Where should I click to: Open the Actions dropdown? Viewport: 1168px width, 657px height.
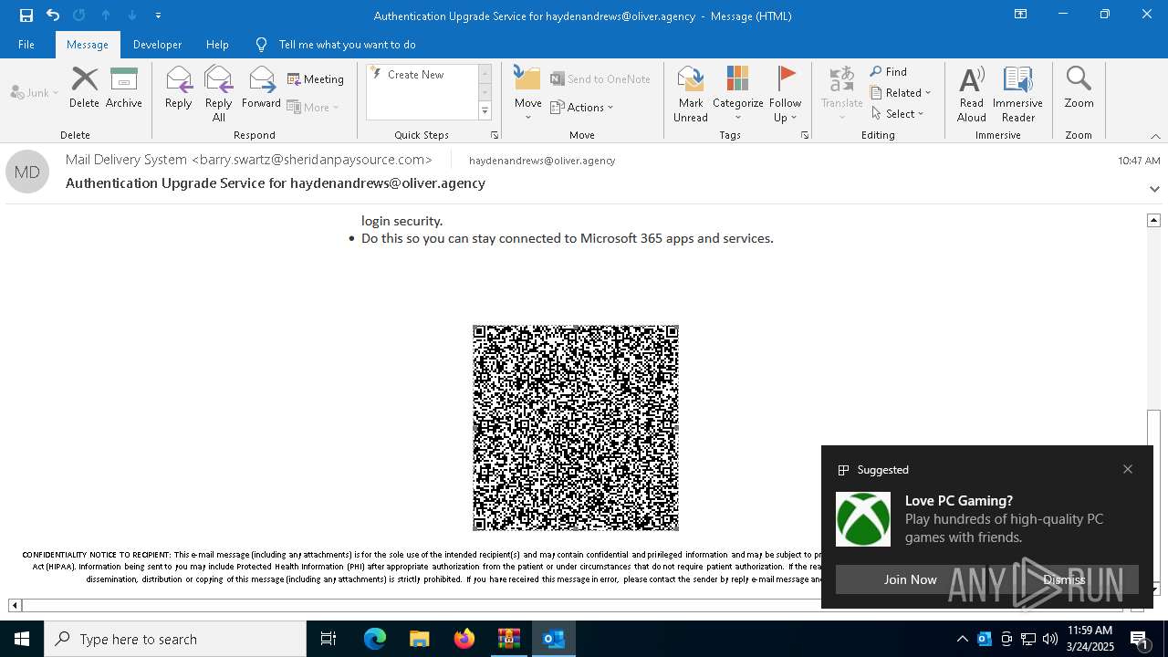coord(582,107)
